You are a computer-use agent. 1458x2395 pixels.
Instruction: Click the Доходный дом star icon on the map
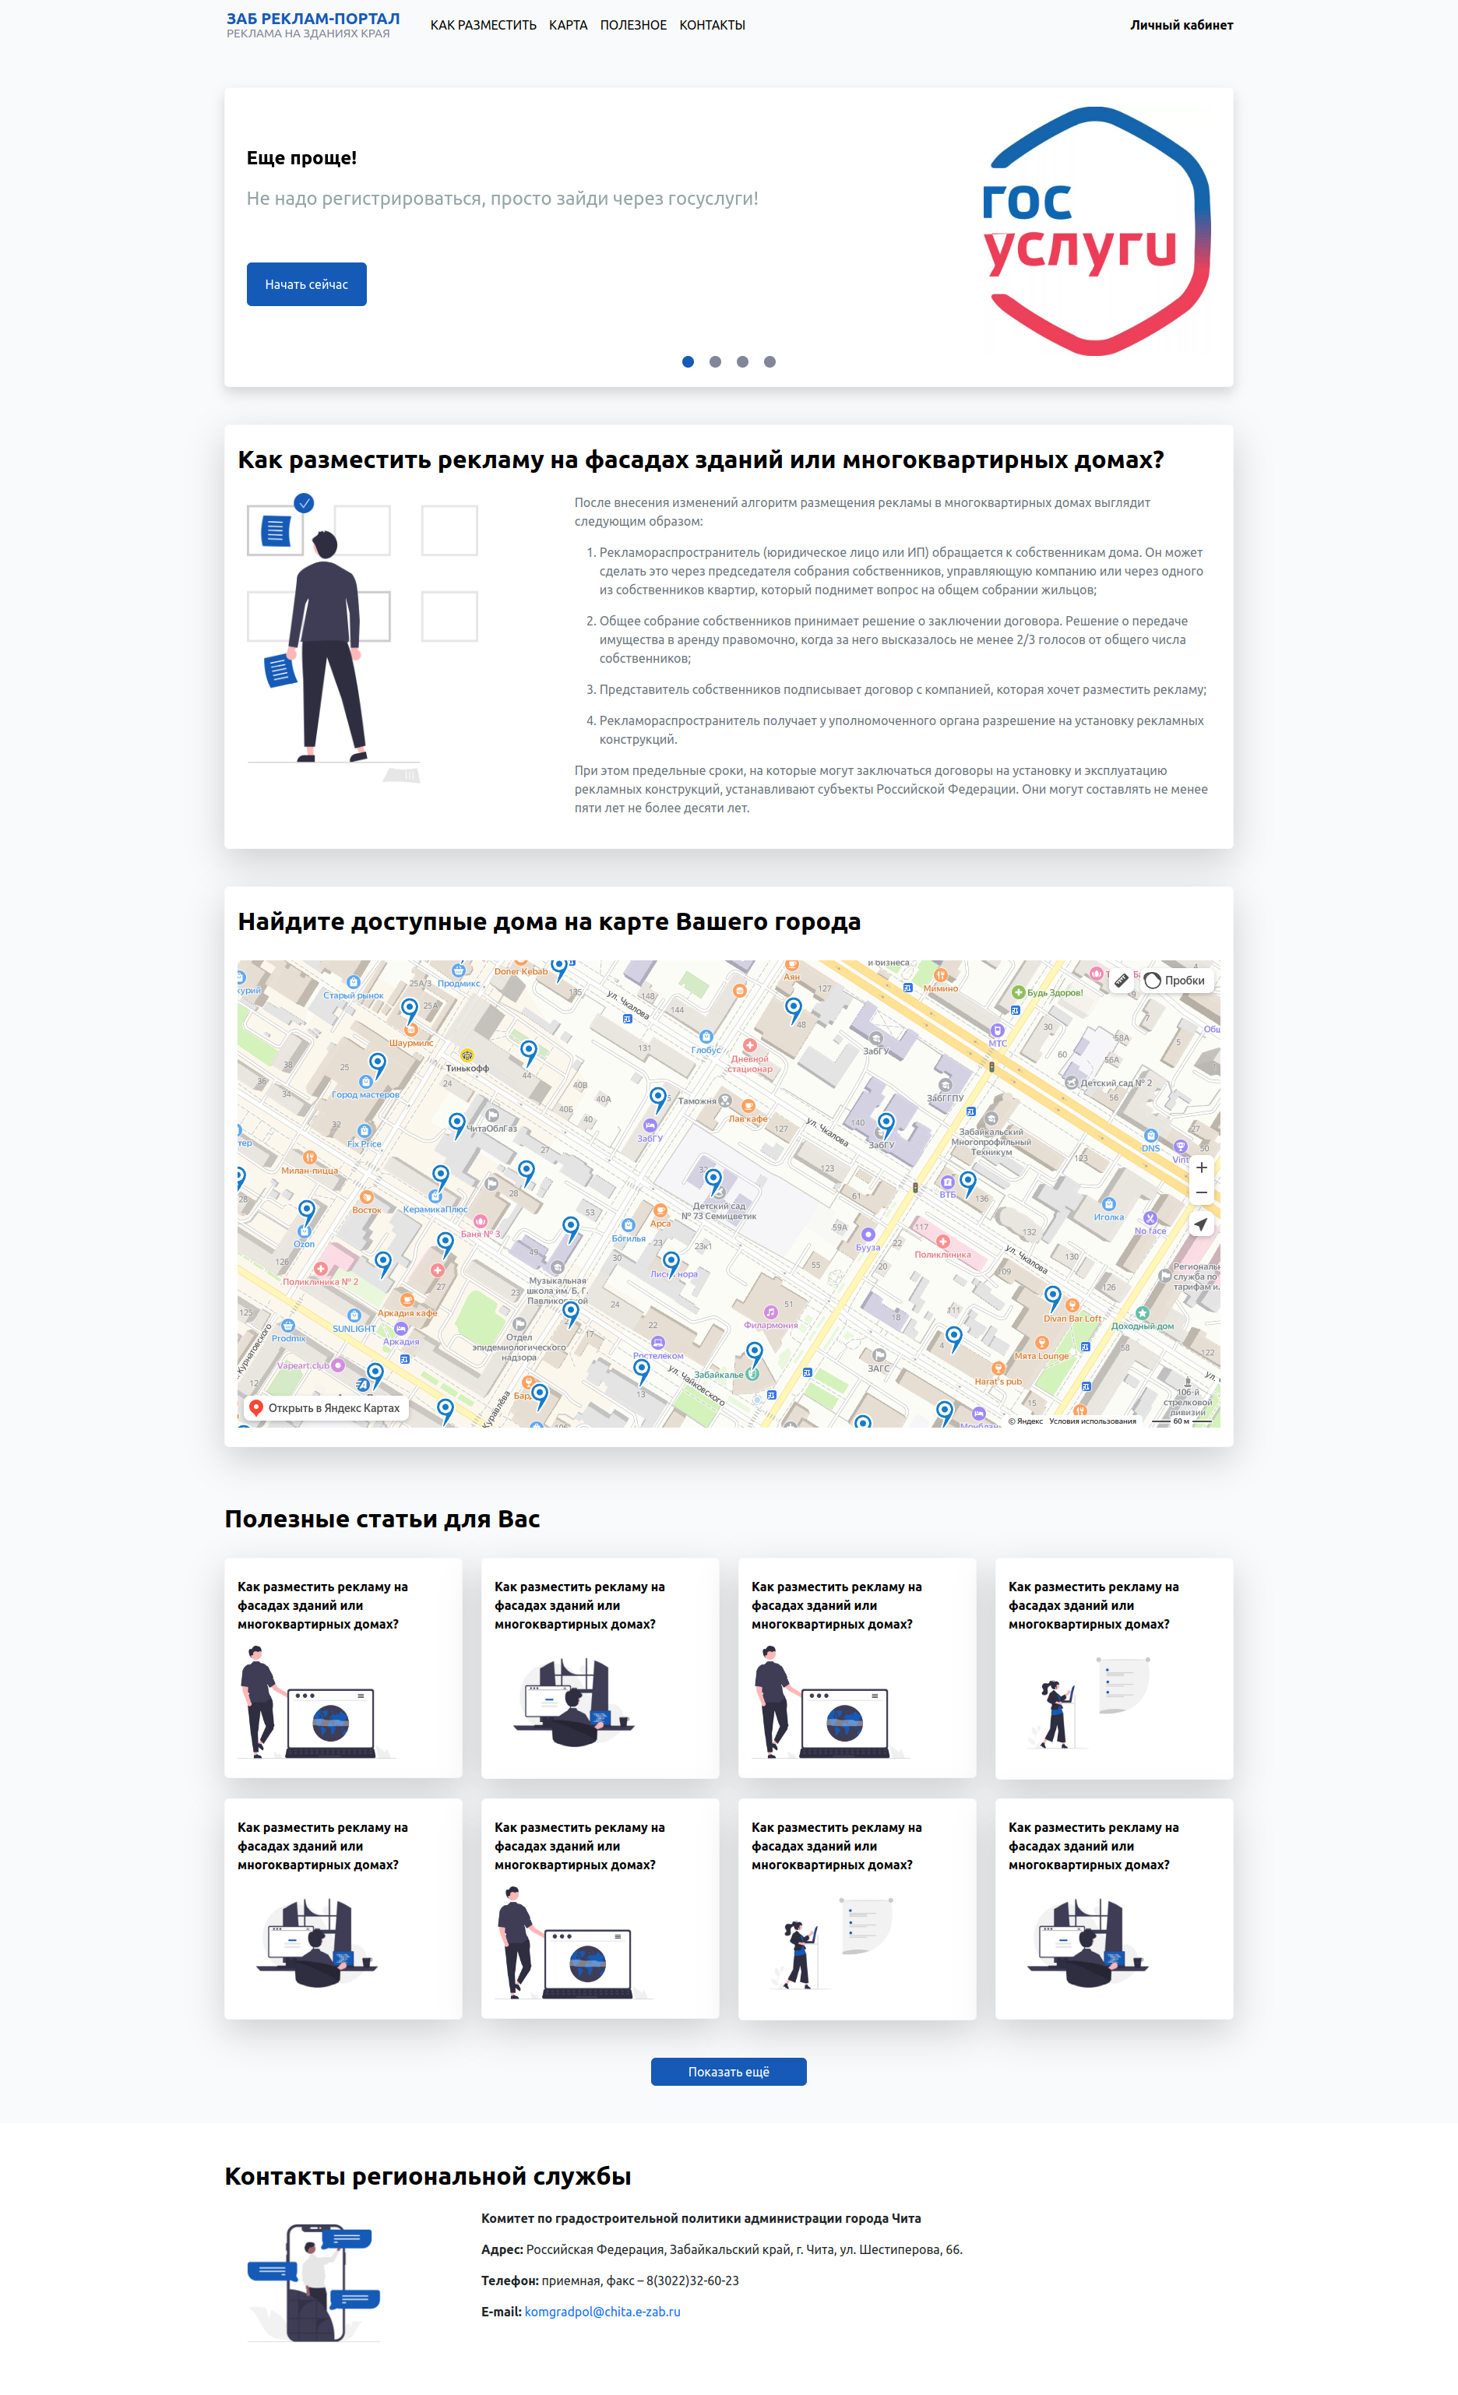[x=1143, y=1313]
